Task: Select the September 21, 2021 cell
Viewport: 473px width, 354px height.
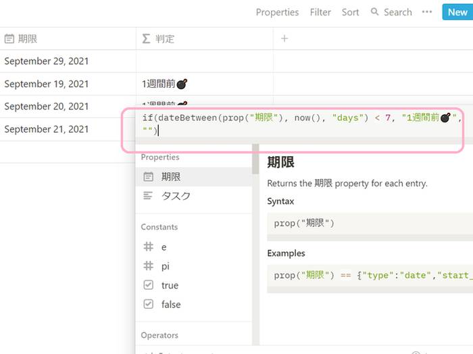Action: pyautogui.click(x=68, y=129)
